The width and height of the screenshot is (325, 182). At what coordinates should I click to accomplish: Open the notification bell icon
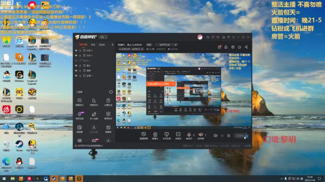coord(239,47)
